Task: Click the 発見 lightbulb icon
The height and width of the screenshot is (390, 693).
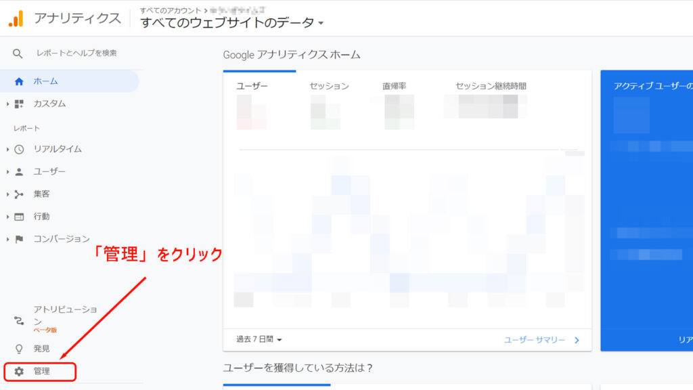Action: click(18, 349)
